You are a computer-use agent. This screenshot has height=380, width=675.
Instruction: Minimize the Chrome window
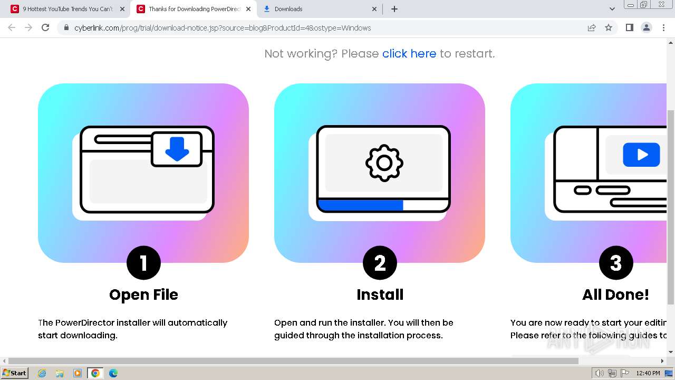[630, 4]
